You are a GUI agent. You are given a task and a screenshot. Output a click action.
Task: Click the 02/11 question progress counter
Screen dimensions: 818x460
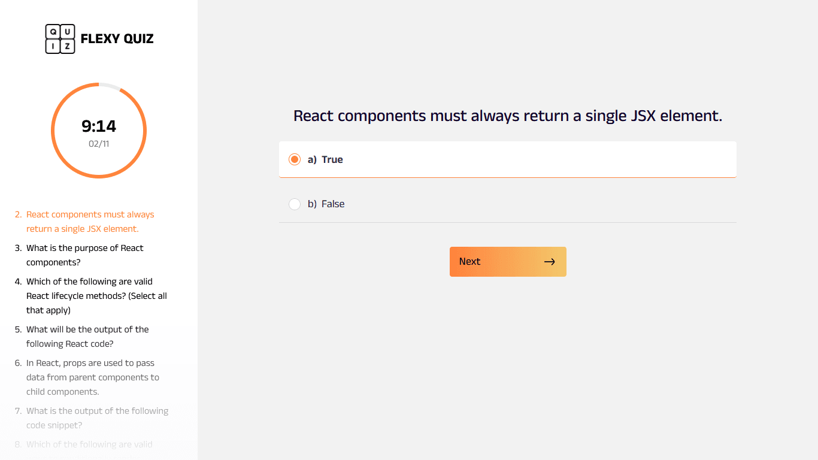click(x=99, y=144)
